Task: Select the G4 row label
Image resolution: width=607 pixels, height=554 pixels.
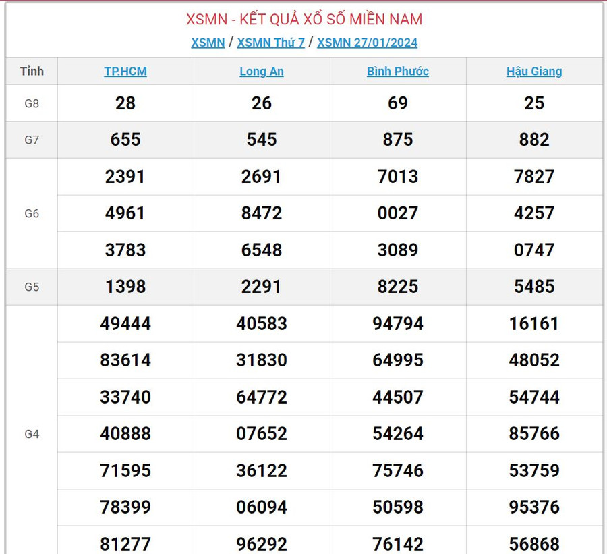Action: [32, 434]
